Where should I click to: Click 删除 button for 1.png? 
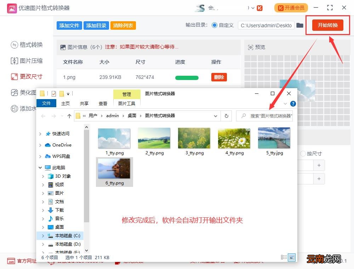coord(219,77)
